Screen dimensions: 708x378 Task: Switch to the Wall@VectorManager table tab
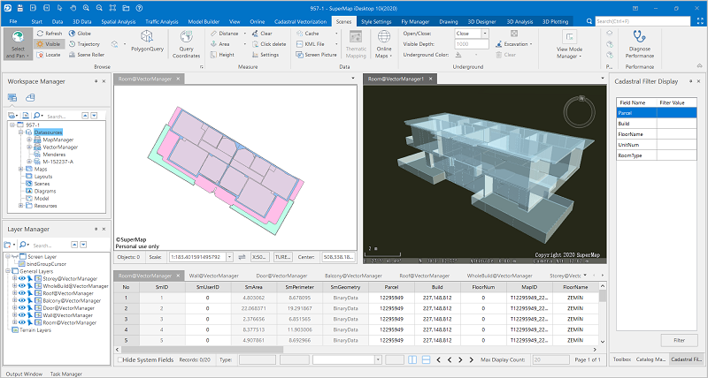click(214, 276)
